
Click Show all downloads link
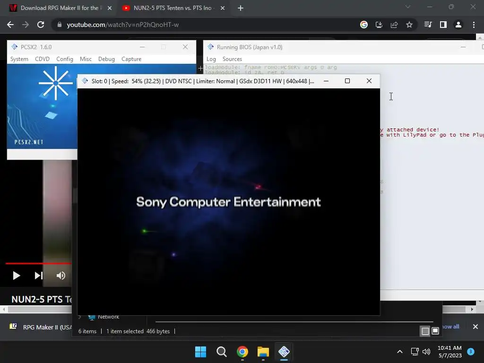(450, 327)
